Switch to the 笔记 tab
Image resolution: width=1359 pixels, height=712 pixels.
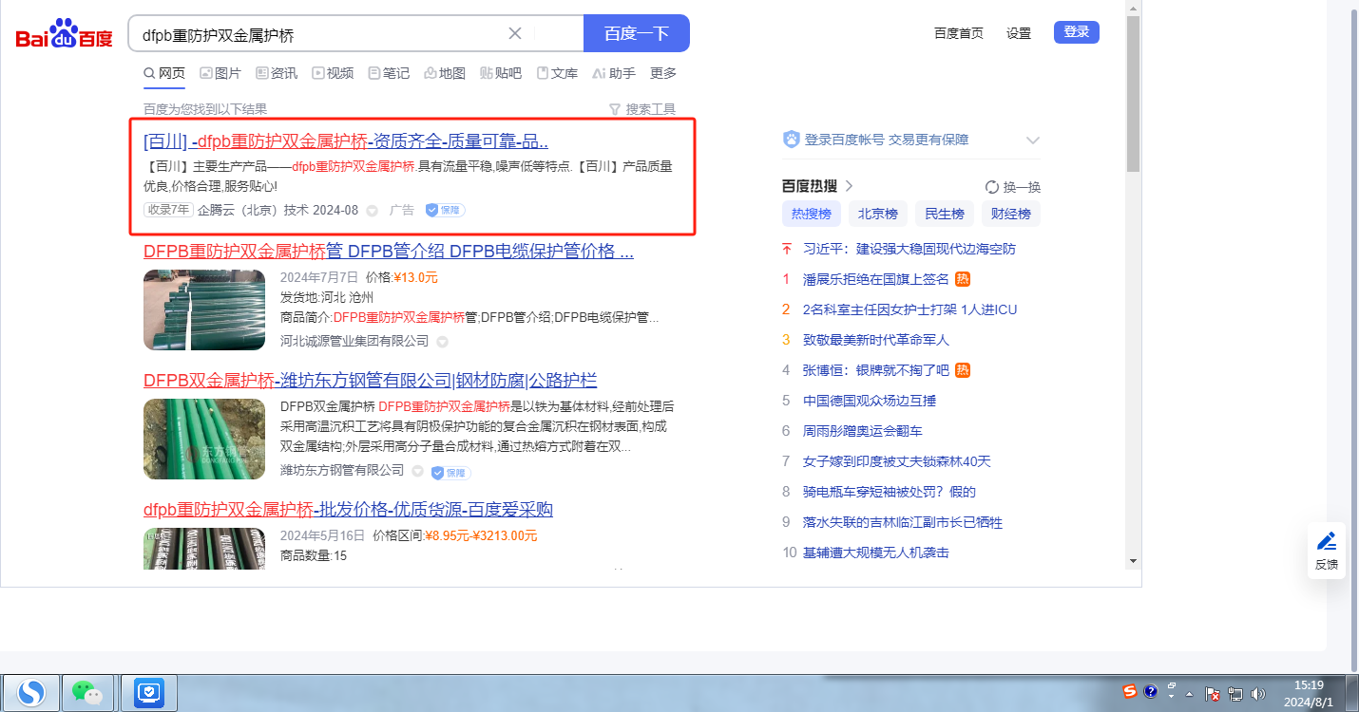(x=389, y=73)
